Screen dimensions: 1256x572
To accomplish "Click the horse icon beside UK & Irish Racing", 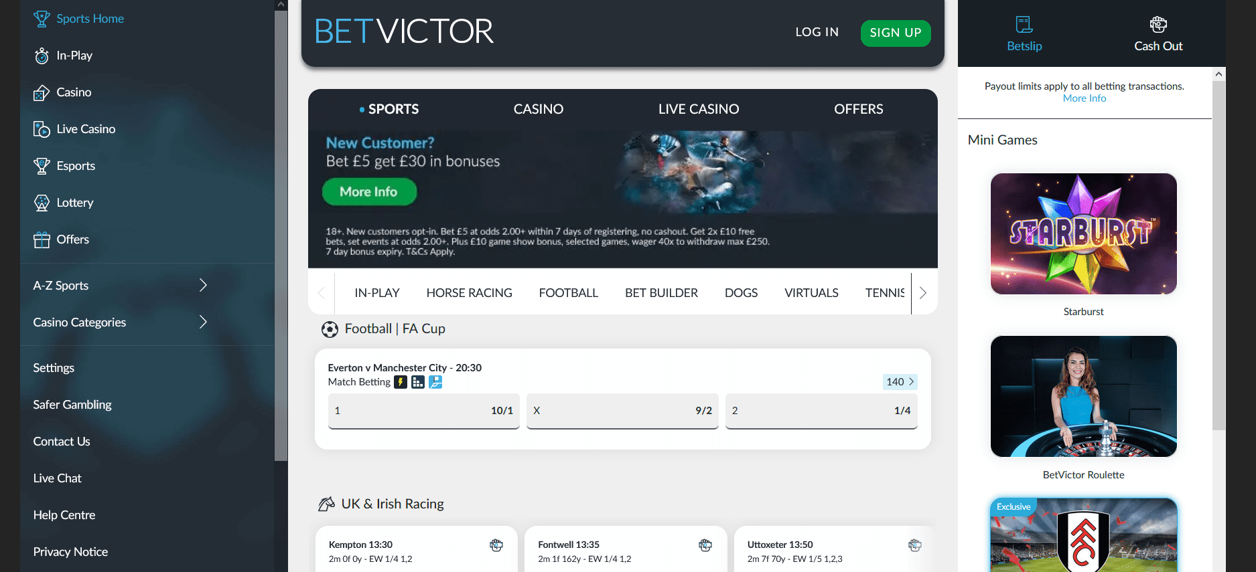I will pos(326,504).
